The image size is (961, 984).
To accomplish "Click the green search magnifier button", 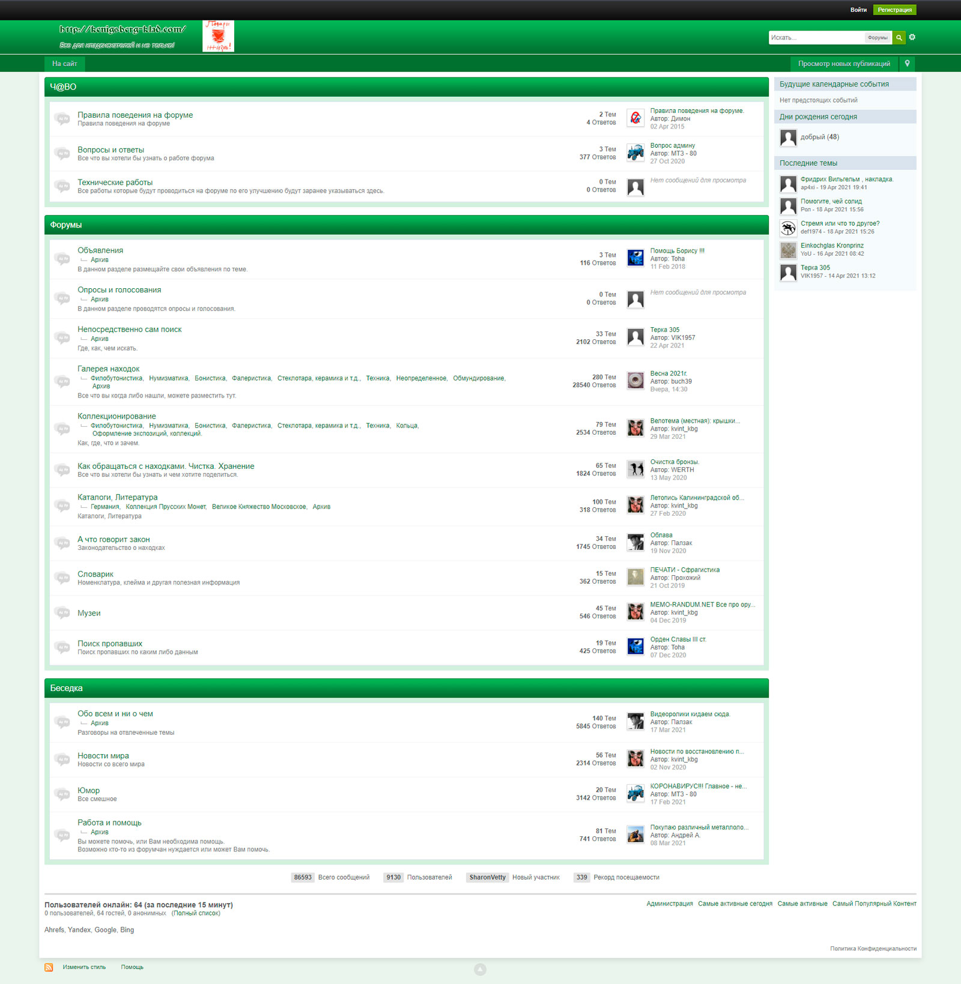I will pyautogui.click(x=899, y=37).
